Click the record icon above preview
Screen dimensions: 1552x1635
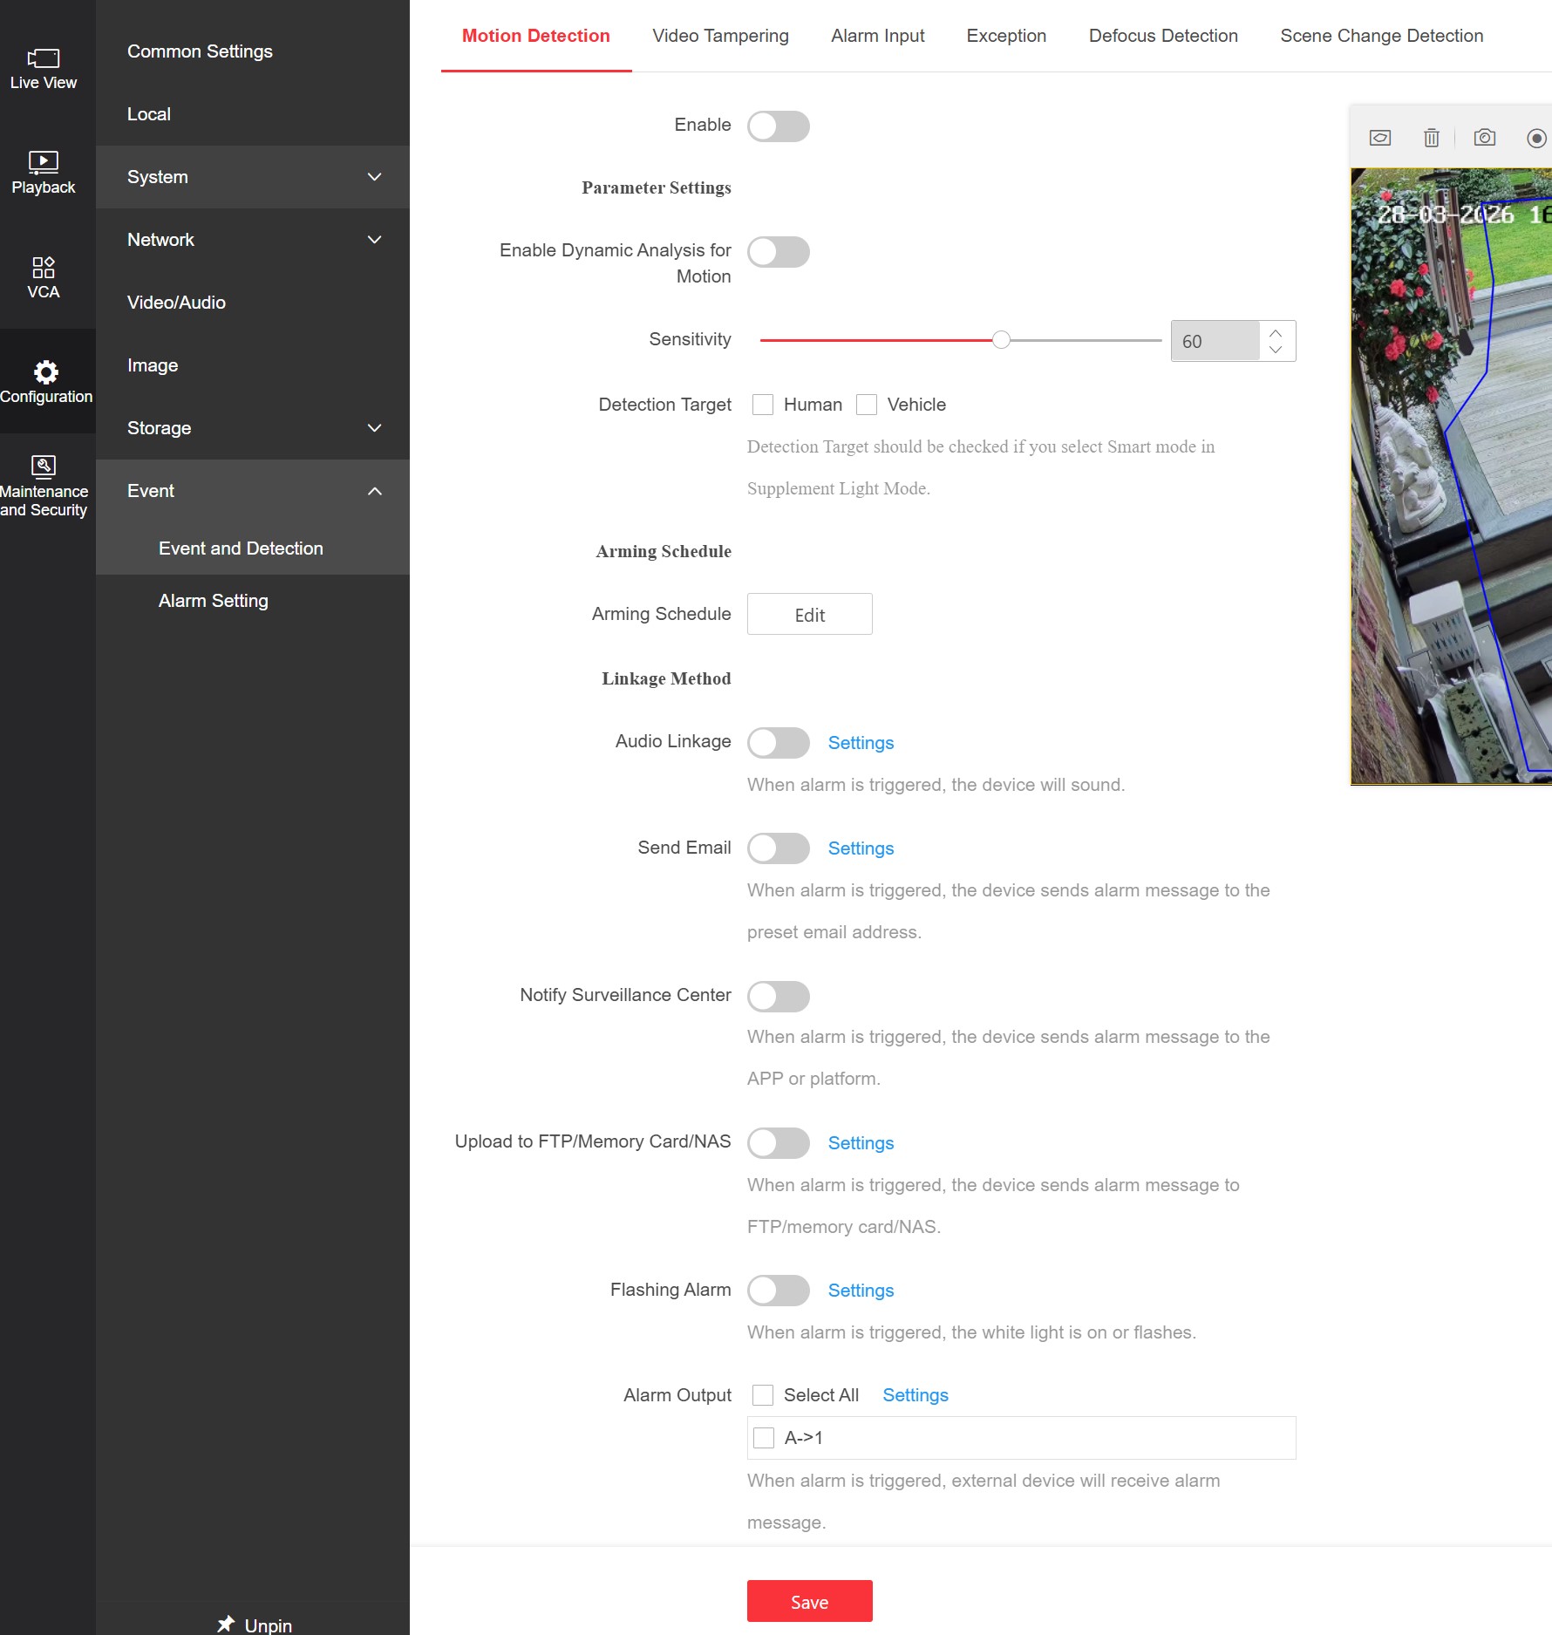click(x=1536, y=138)
